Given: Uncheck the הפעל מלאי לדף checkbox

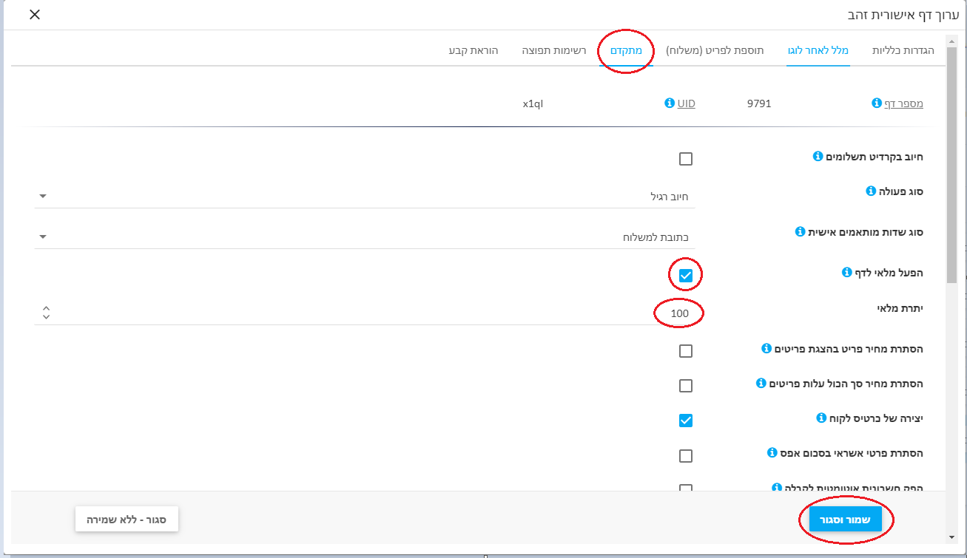Looking at the screenshot, I should click(686, 276).
